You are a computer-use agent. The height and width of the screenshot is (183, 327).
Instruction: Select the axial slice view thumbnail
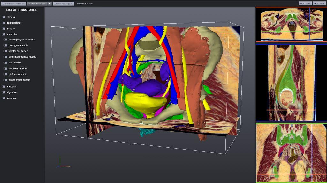coord(291,25)
